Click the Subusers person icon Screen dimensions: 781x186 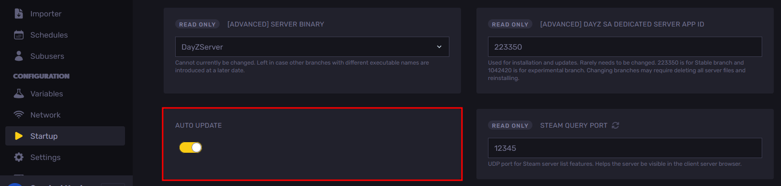click(19, 56)
